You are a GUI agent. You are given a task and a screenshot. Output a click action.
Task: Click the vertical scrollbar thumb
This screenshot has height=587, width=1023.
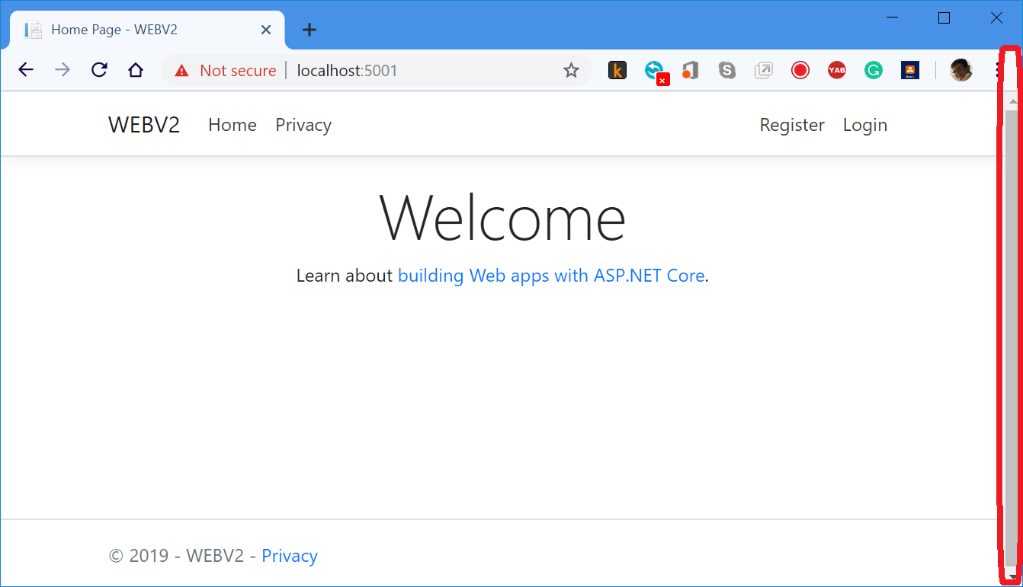[1012, 338]
